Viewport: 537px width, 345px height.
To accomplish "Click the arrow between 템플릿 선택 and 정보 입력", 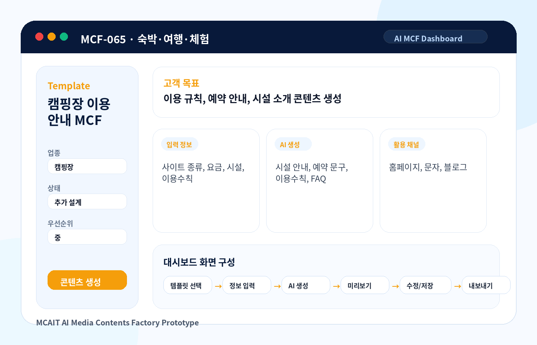I will 218,286.
